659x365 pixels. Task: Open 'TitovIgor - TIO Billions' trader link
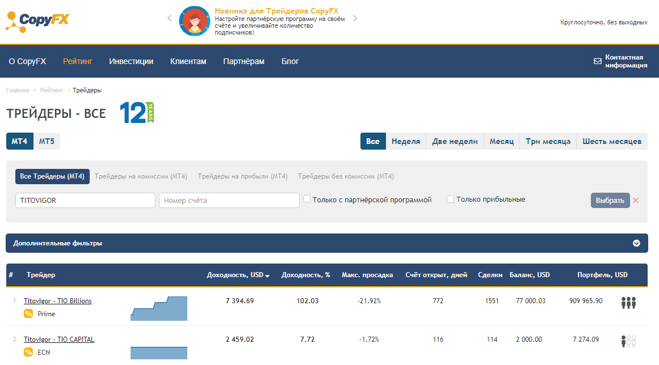[x=57, y=301]
